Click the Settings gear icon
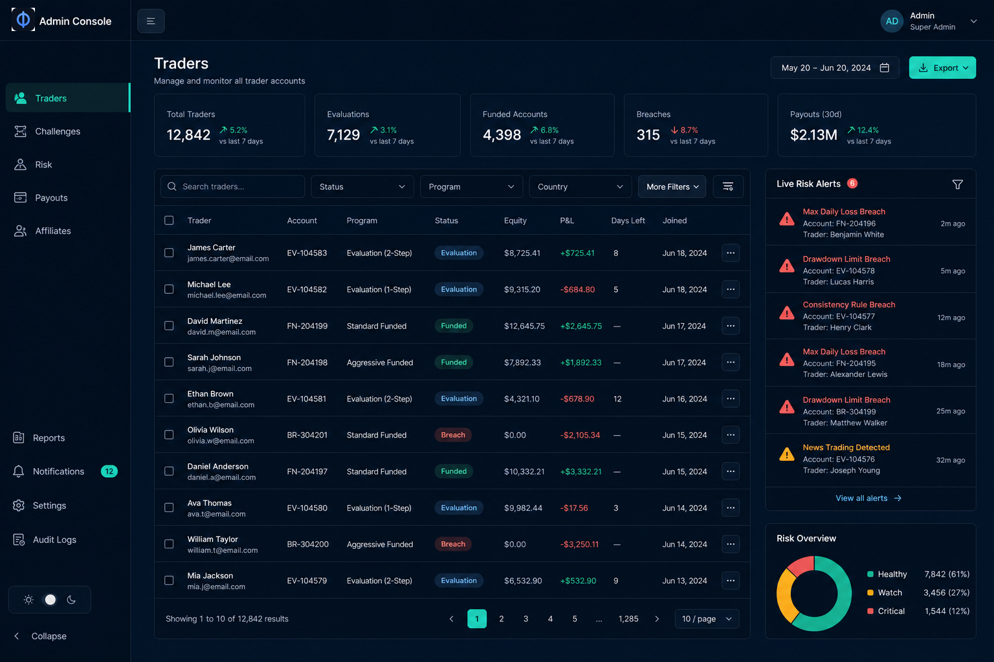This screenshot has height=662, width=994. [x=19, y=506]
